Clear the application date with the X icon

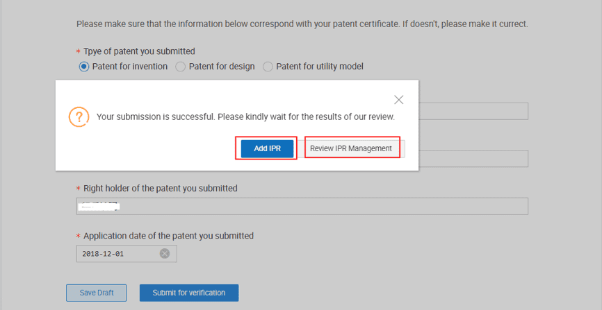165,254
